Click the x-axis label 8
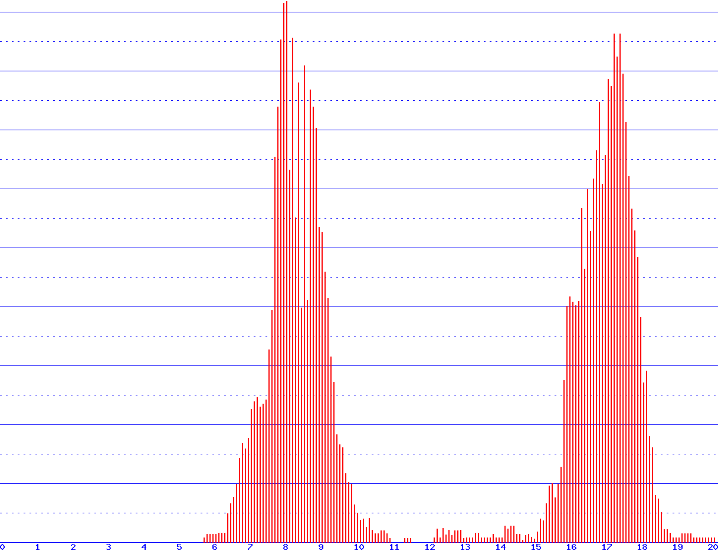 click(x=286, y=548)
